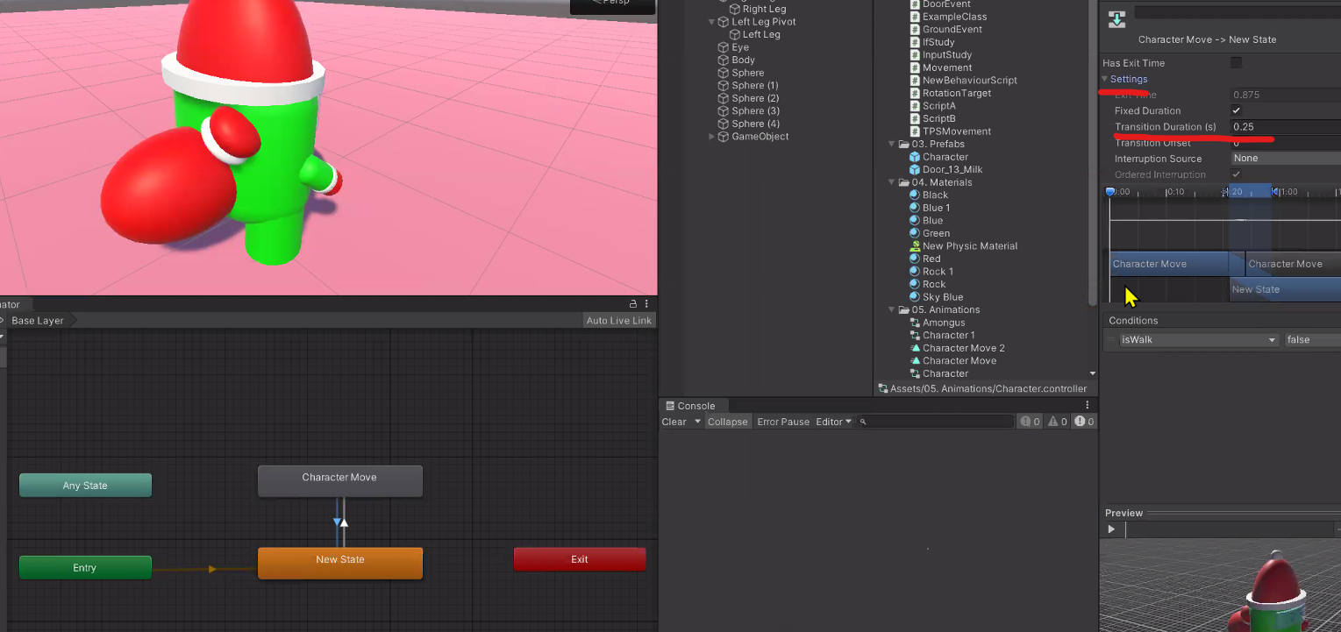Click the TPSMovement script icon

(x=915, y=131)
